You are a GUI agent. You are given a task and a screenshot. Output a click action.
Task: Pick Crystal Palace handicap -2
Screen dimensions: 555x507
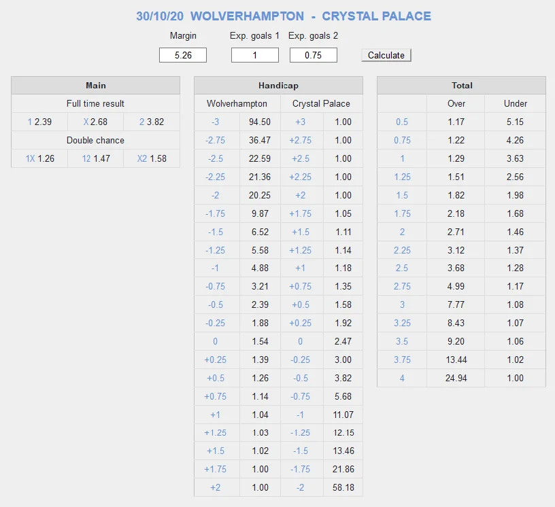(301, 488)
